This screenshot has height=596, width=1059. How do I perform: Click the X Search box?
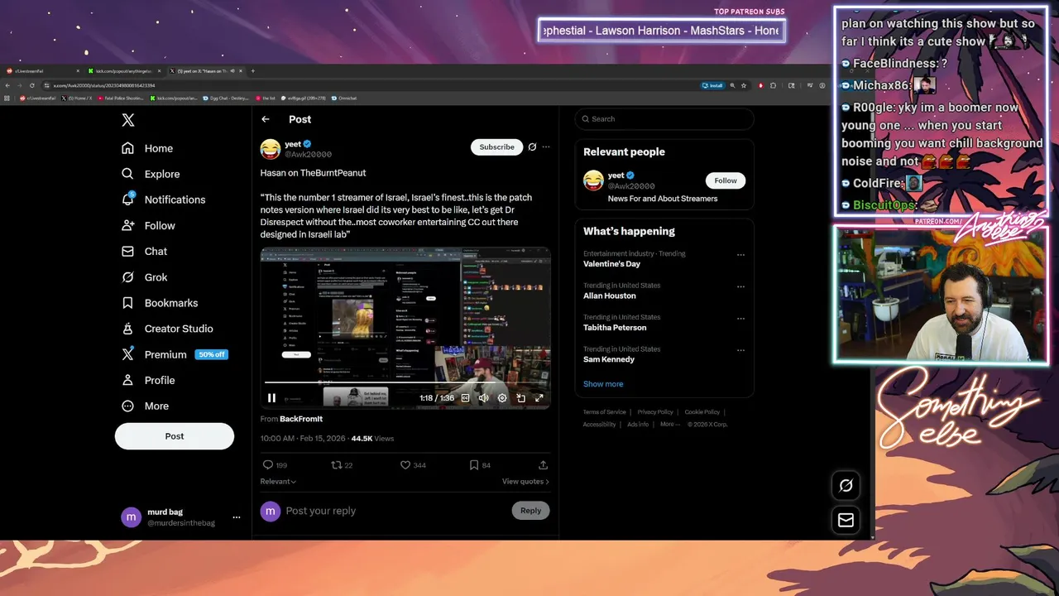(664, 119)
